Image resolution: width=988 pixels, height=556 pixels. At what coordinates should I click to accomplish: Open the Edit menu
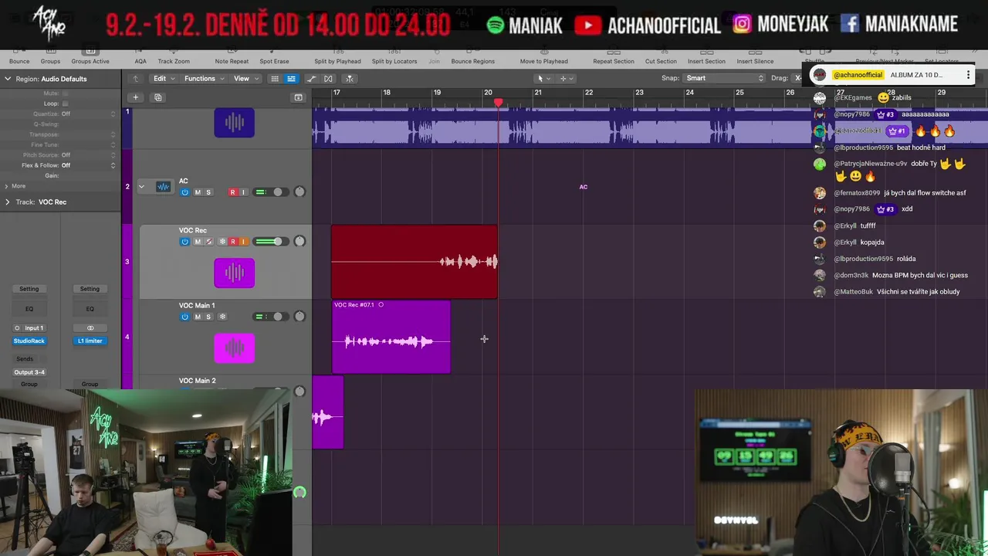(x=163, y=79)
